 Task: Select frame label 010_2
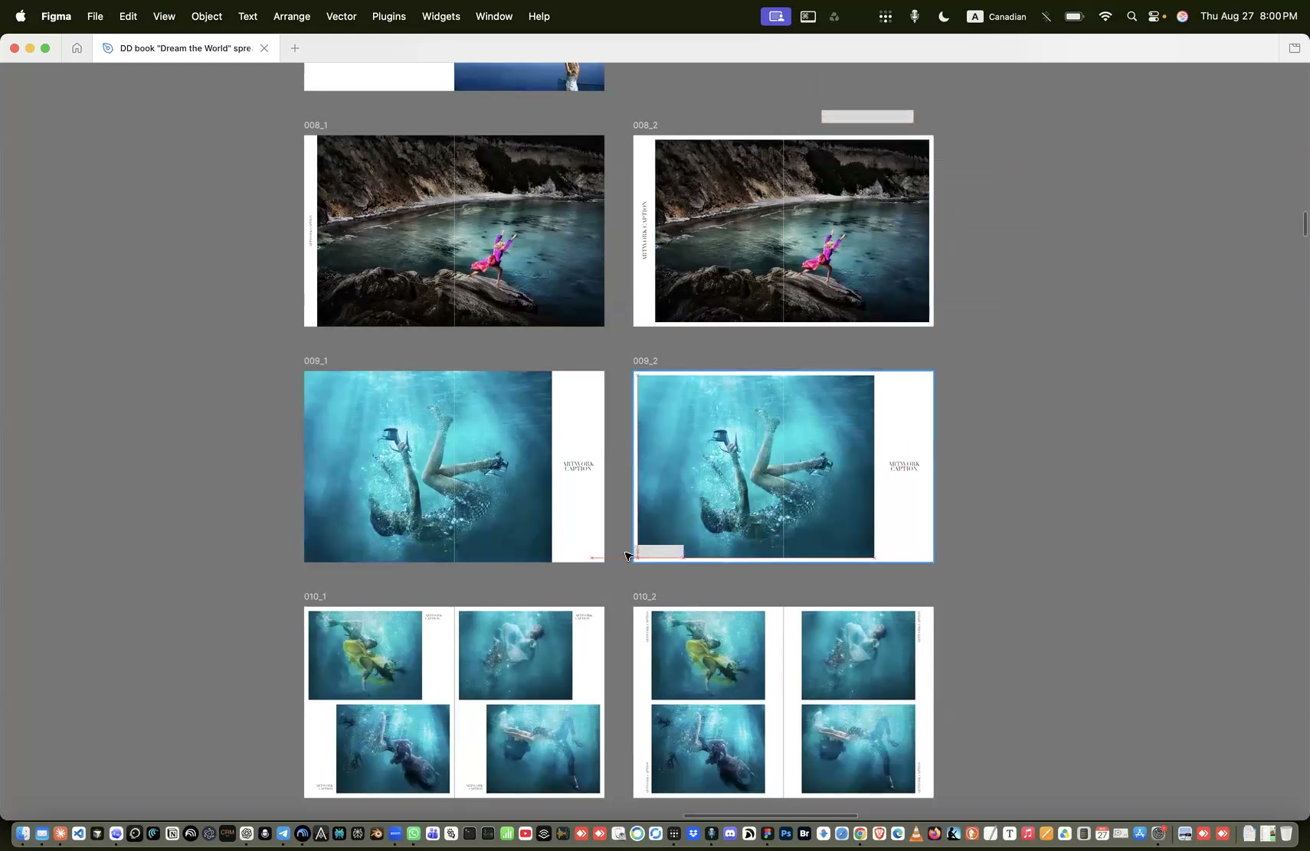(644, 596)
